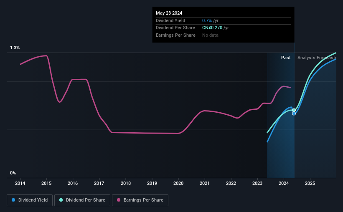Toggle the Dividend Yield legend series
343x212 pixels.
(30, 200)
